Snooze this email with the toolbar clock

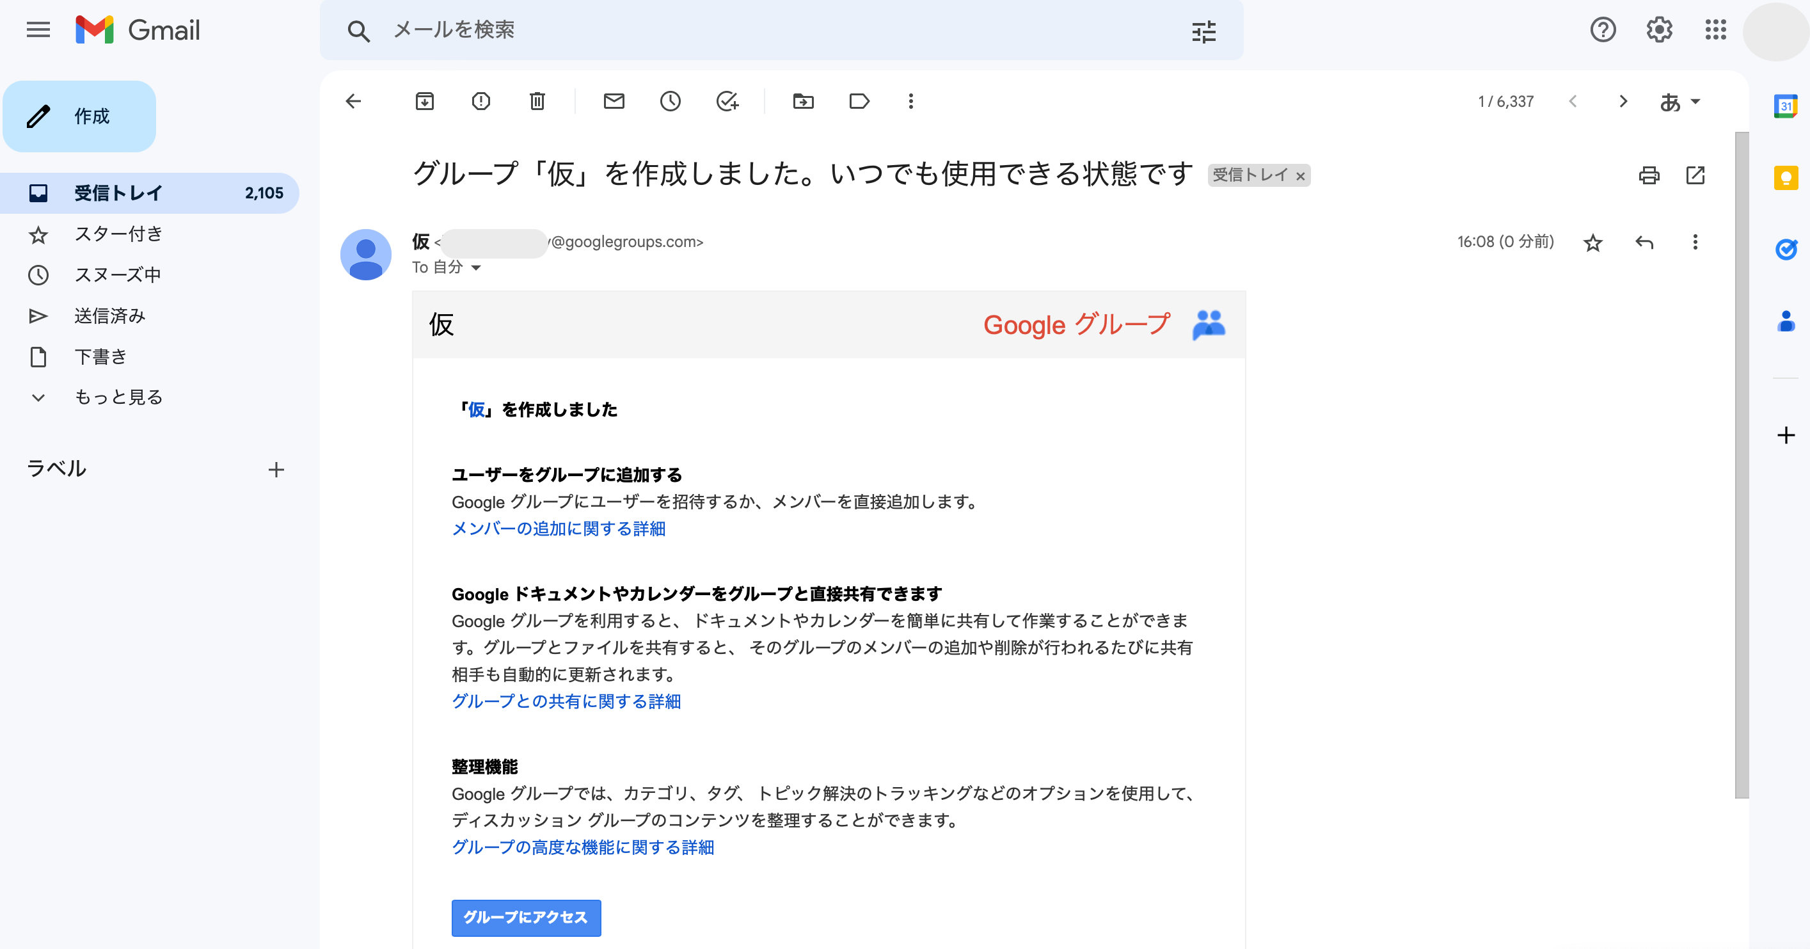[x=671, y=101]
